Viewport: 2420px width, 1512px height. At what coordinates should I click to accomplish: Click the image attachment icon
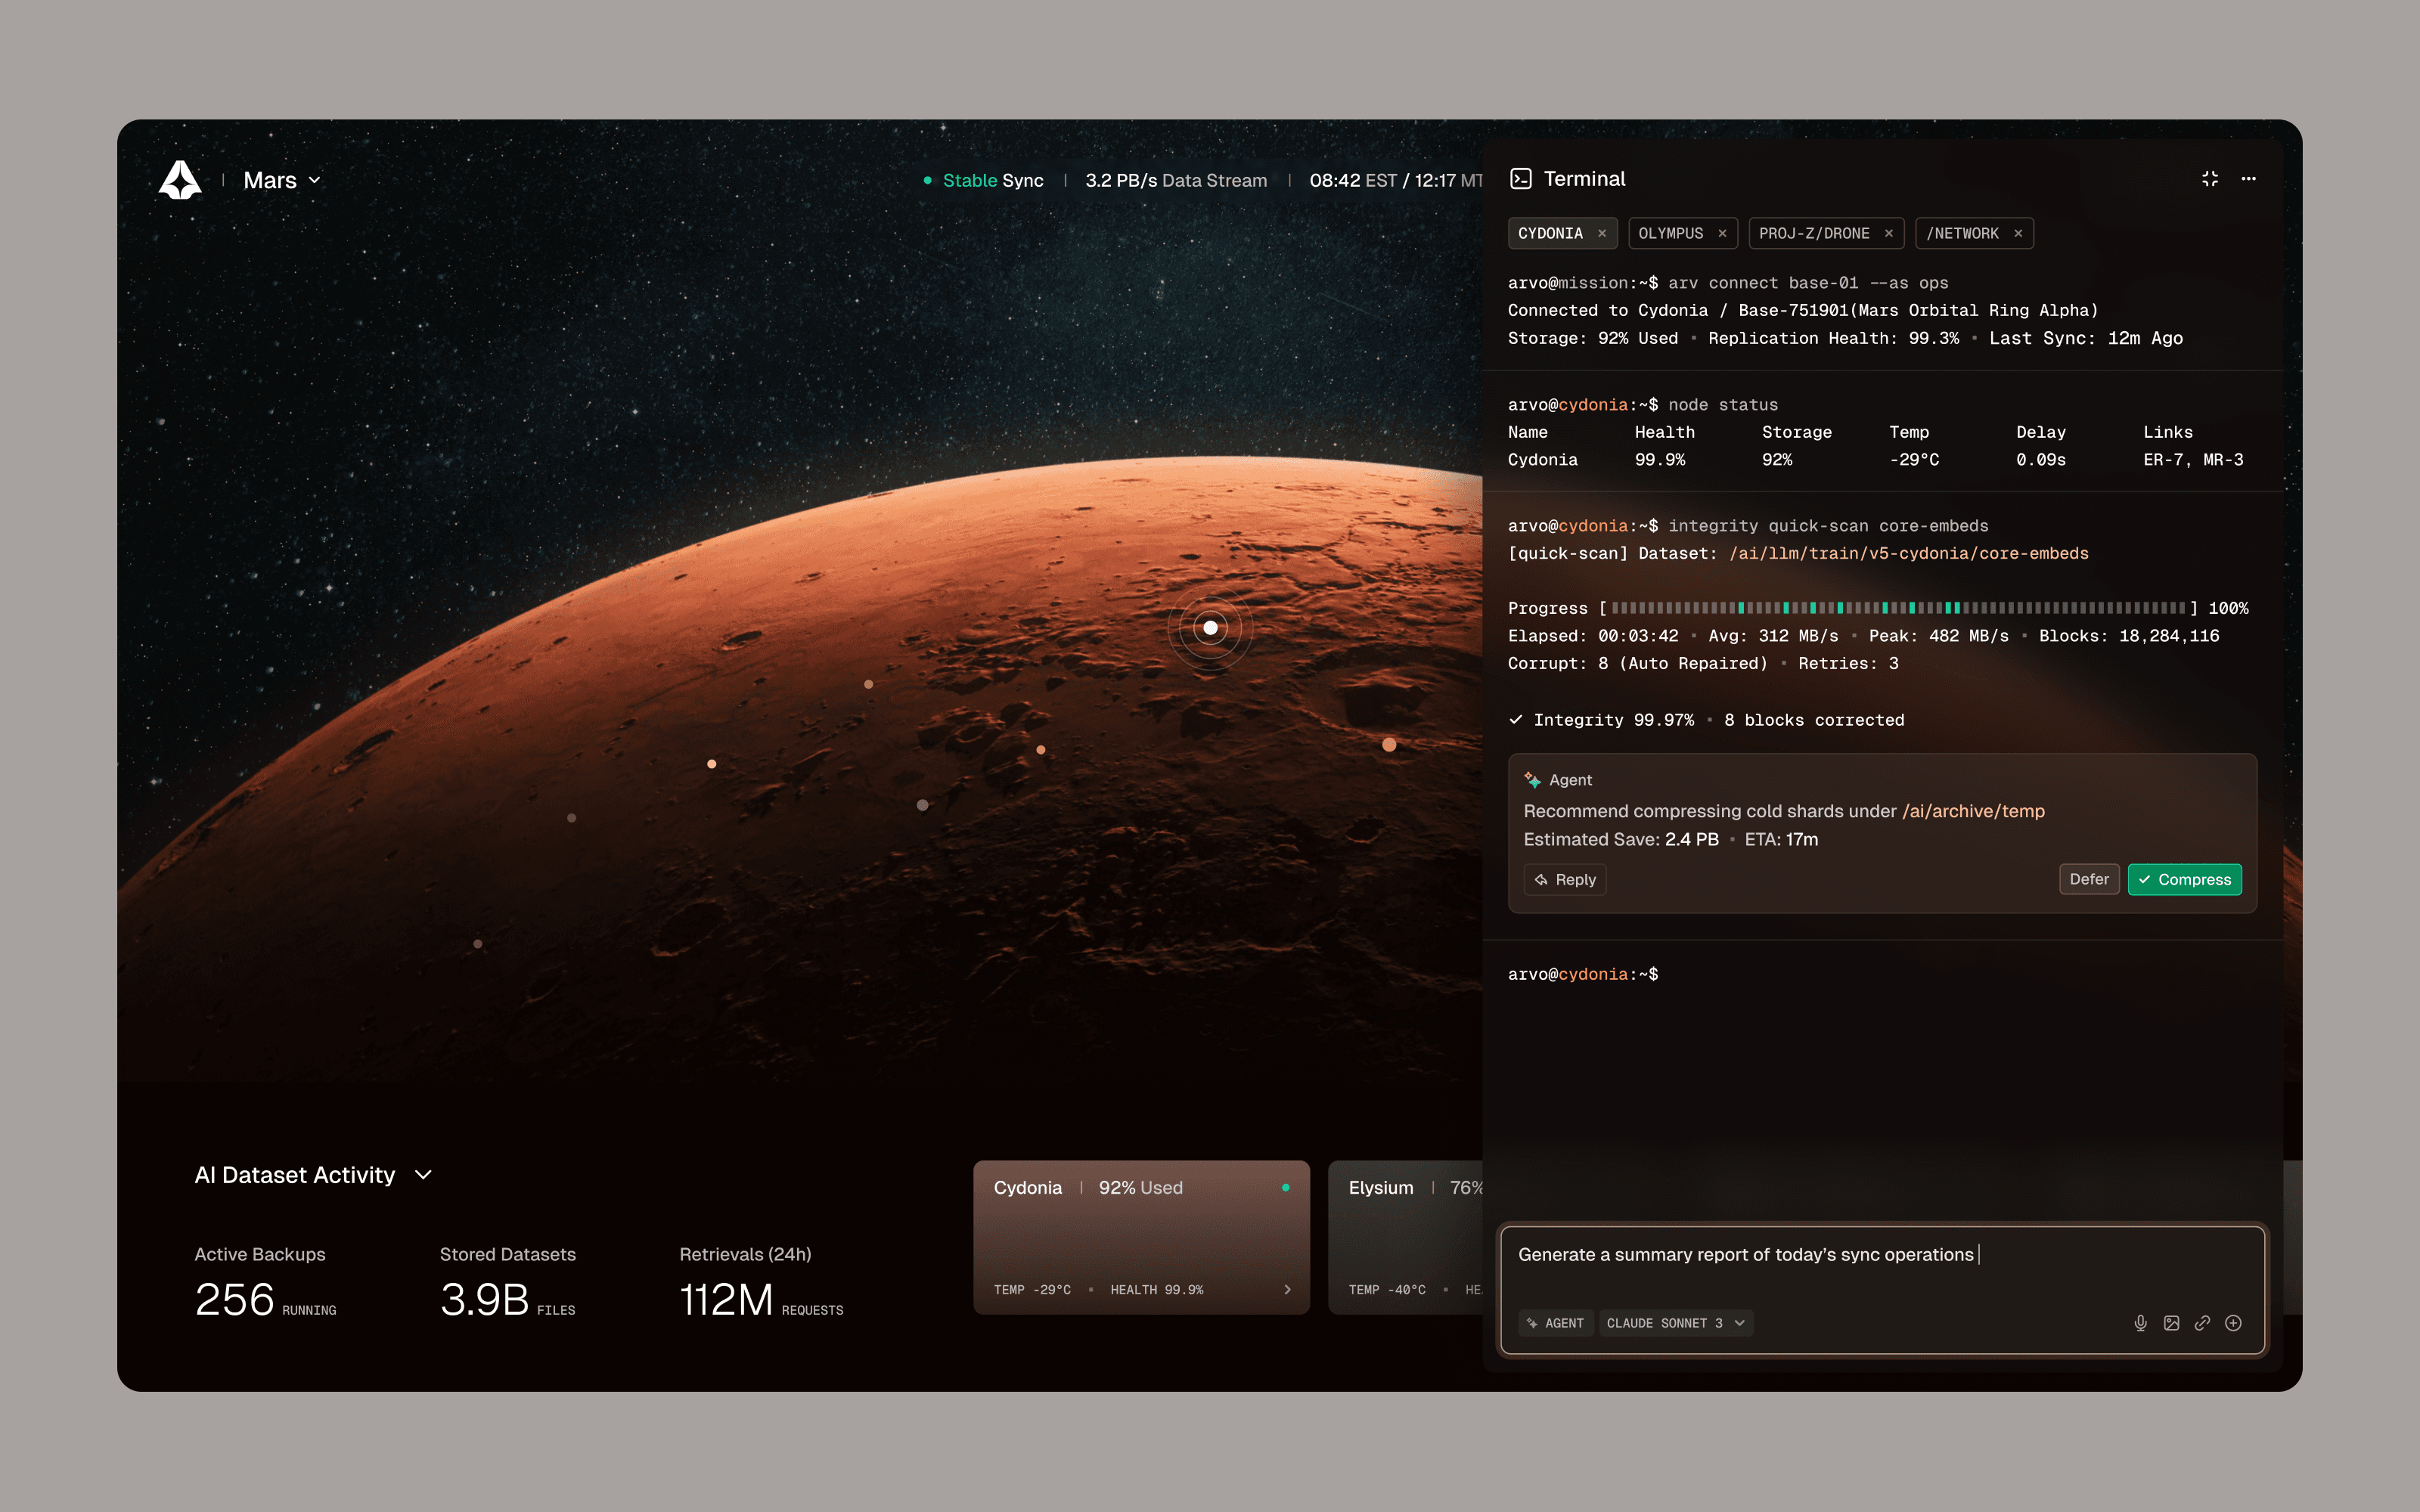(x=2171, y=1323)
